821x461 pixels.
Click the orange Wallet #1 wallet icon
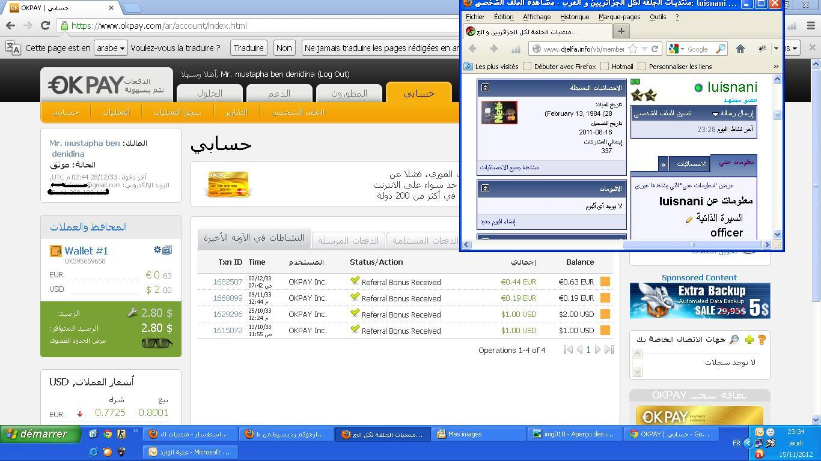[56, 251]
